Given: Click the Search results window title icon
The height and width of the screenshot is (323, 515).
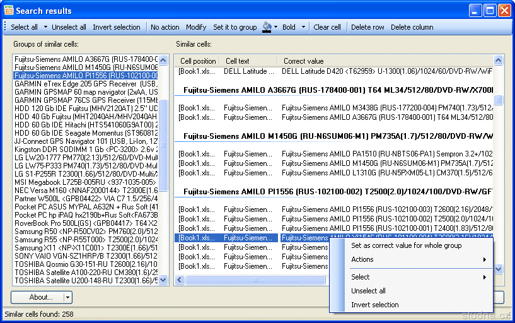Looking at the screenshot, I should point(8,10).
